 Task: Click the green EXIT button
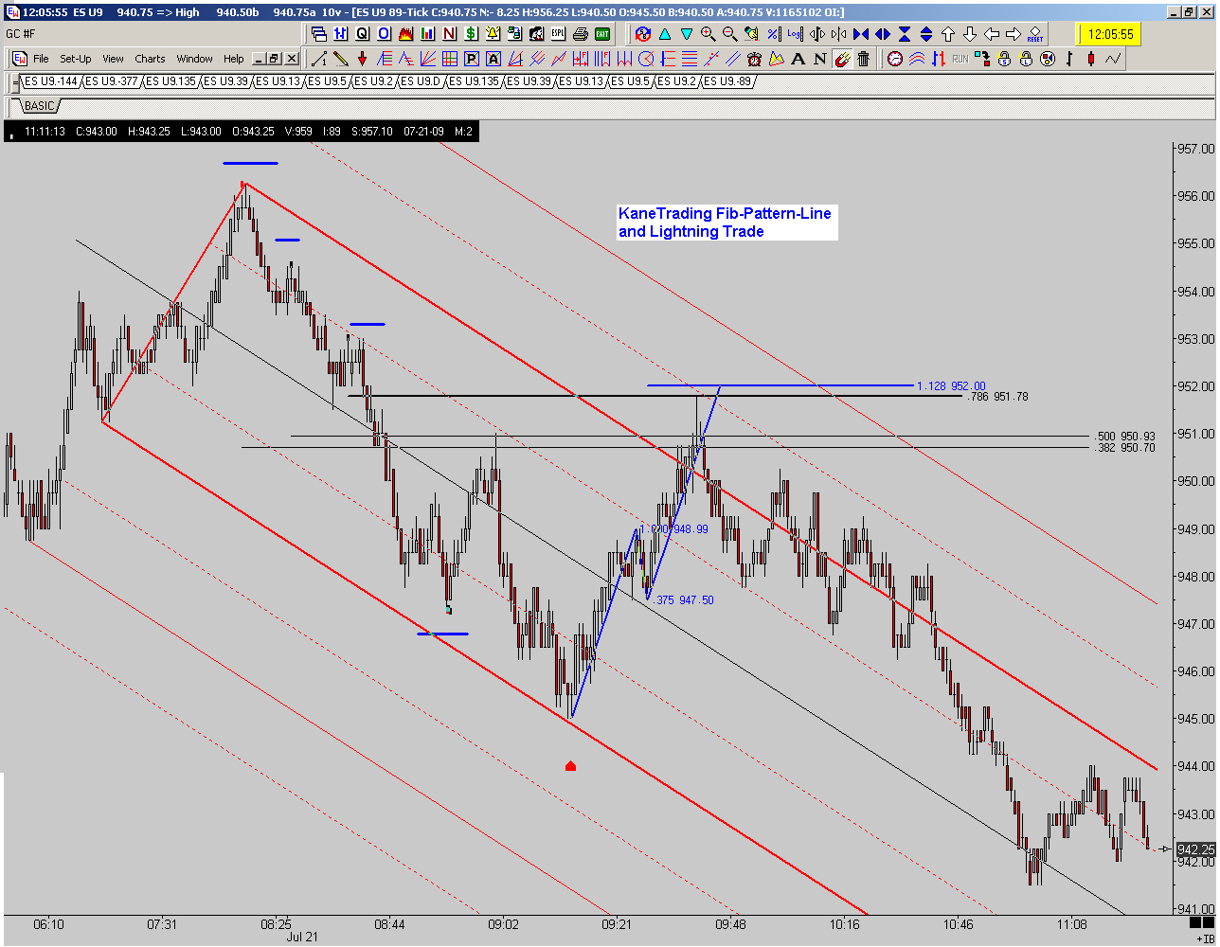coord(603,34)
